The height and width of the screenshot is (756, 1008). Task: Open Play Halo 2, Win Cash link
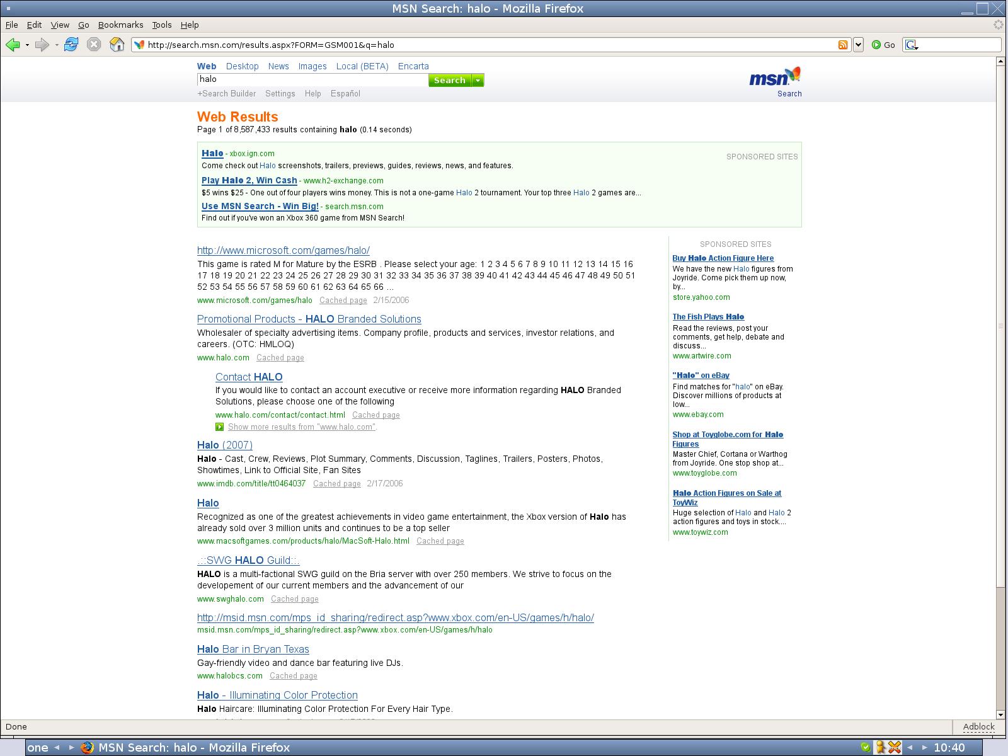[x=249, y=180]
